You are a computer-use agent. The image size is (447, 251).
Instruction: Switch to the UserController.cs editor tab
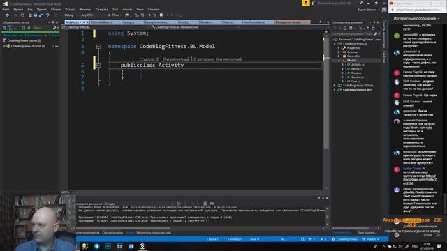click(x=258, y=22)
